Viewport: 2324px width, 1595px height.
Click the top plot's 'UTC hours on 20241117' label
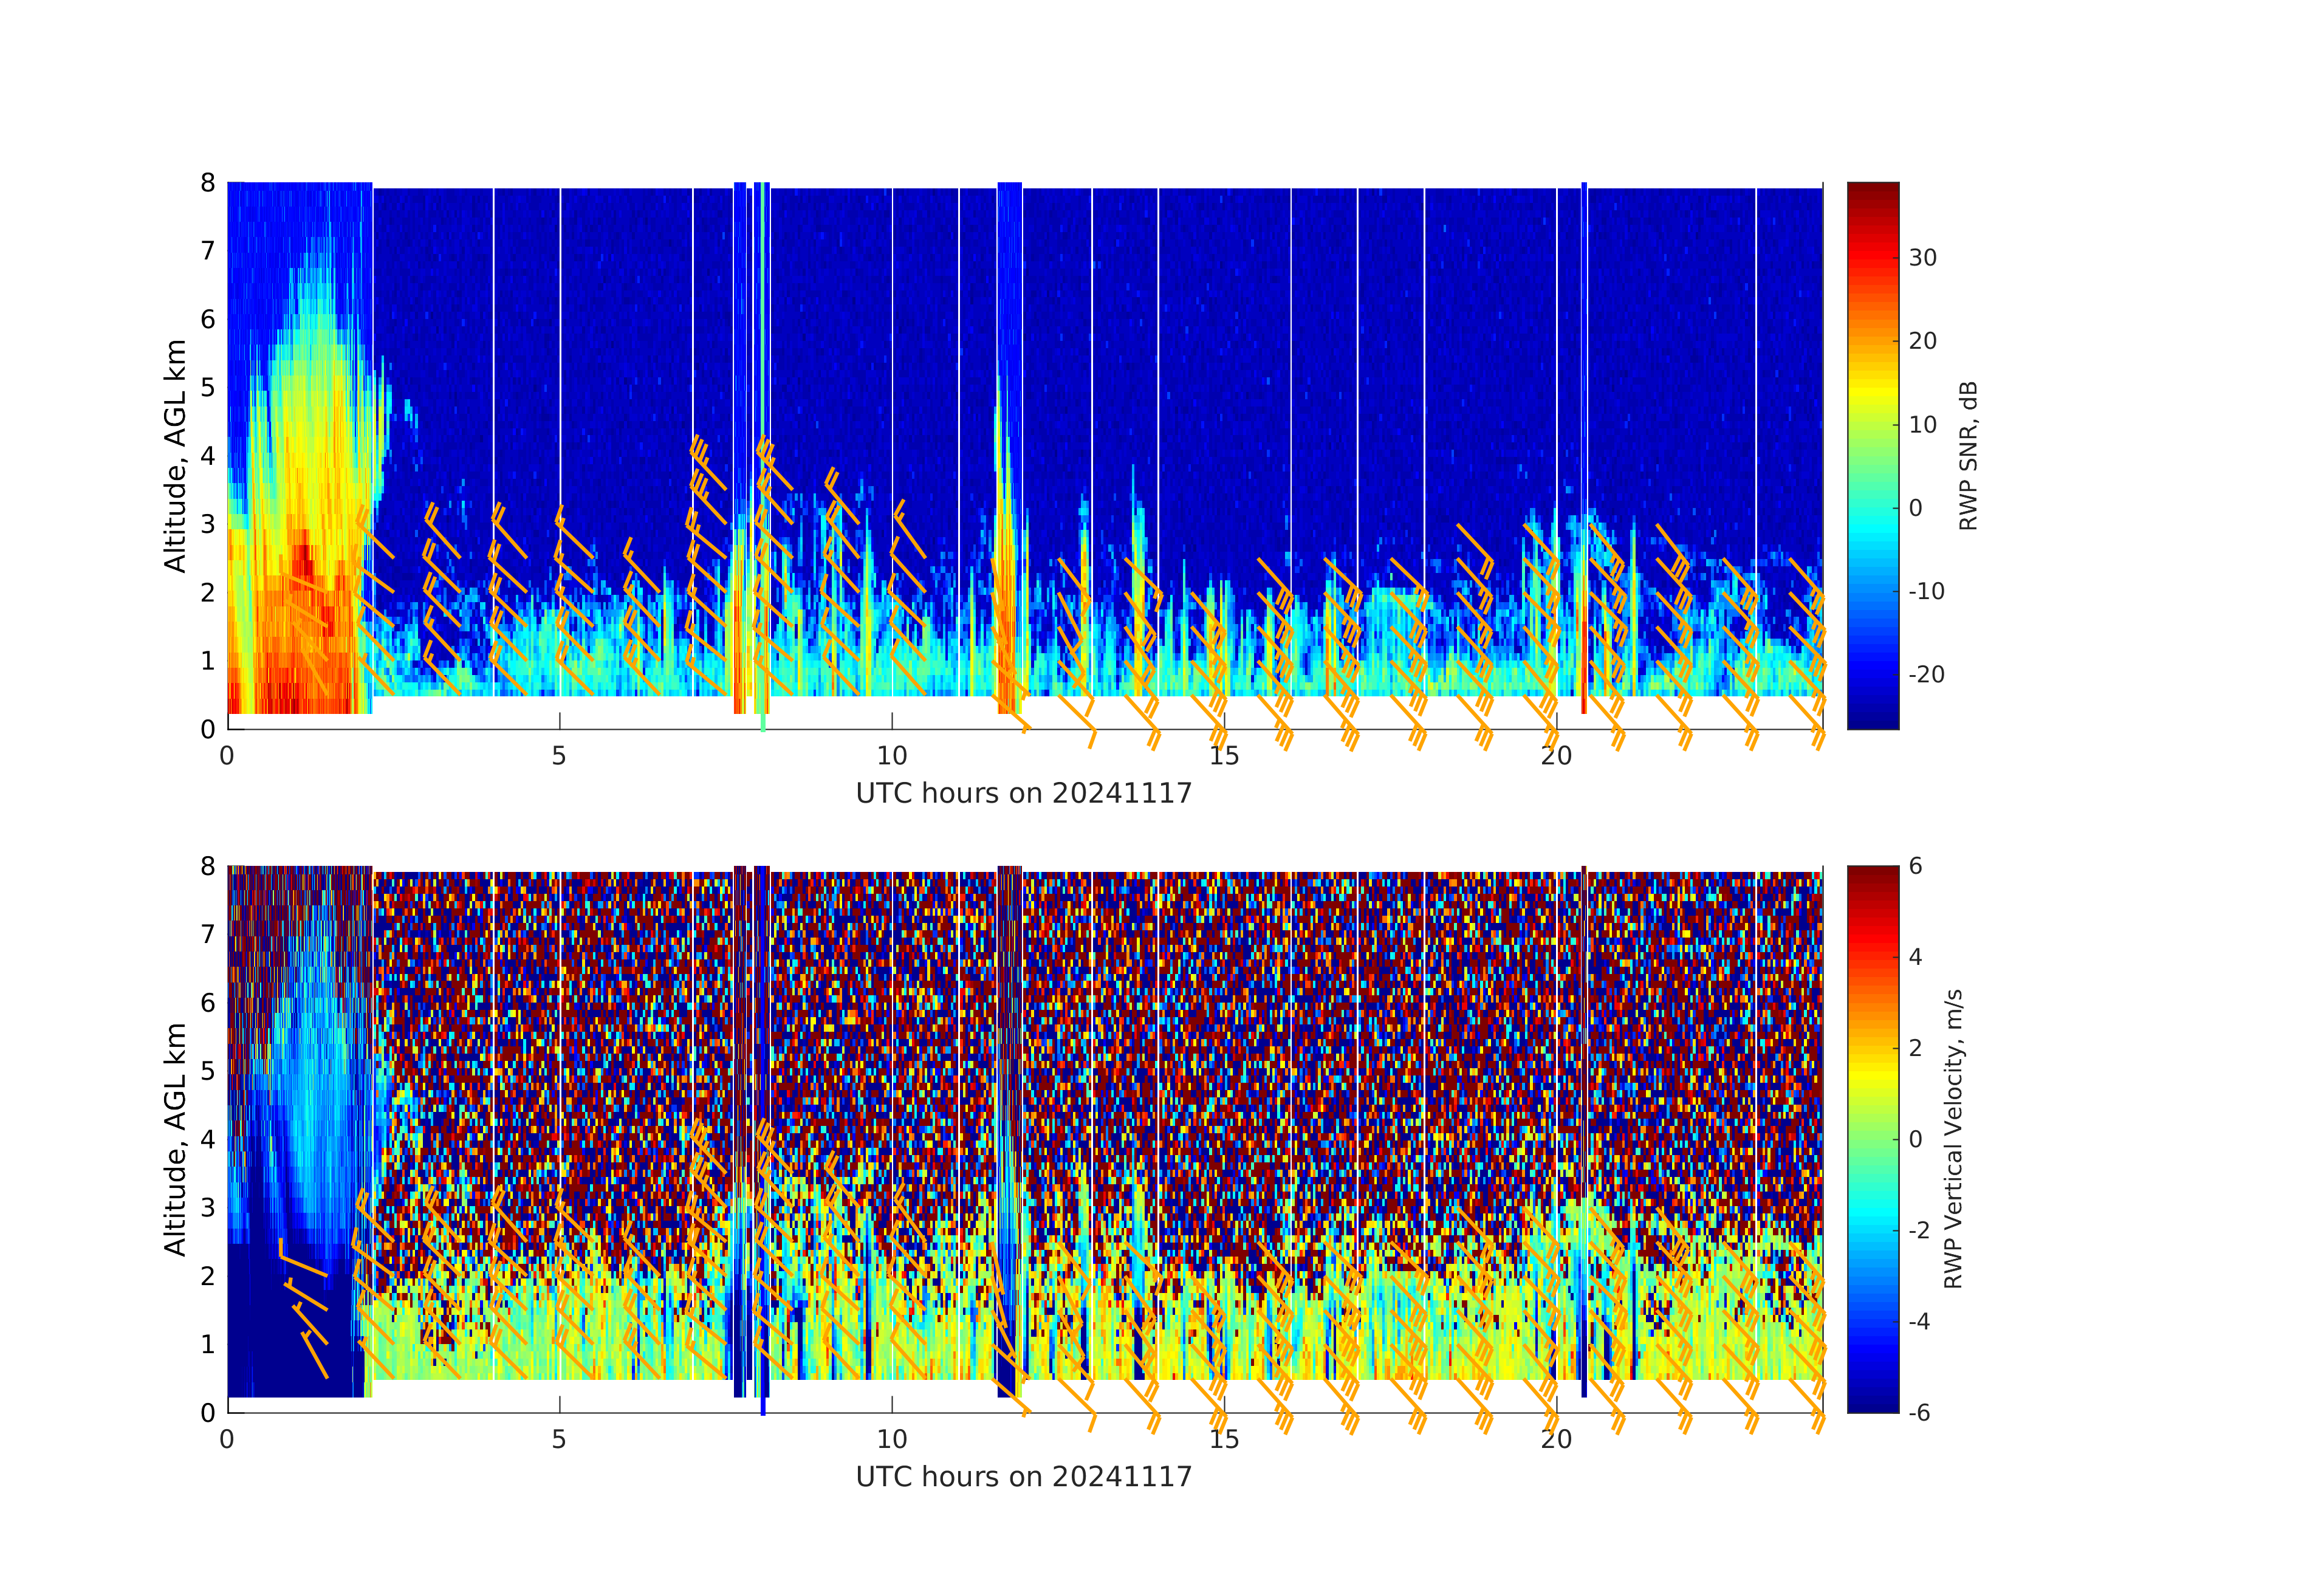click(x=1023, y=793)
